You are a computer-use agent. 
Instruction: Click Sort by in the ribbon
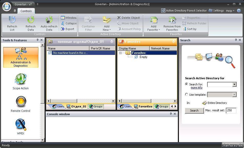pyautogui.click(x=189, y=29)
